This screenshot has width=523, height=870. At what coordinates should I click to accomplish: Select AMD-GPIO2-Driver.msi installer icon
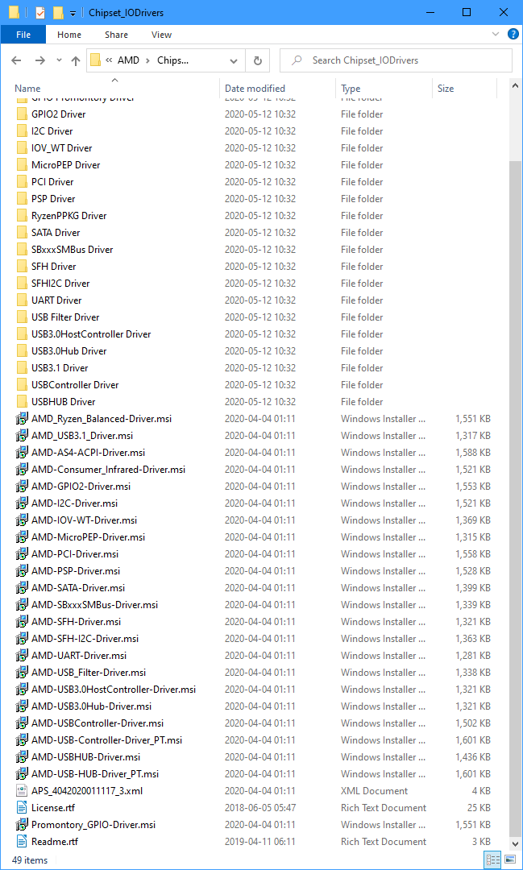tap(22, 487)
